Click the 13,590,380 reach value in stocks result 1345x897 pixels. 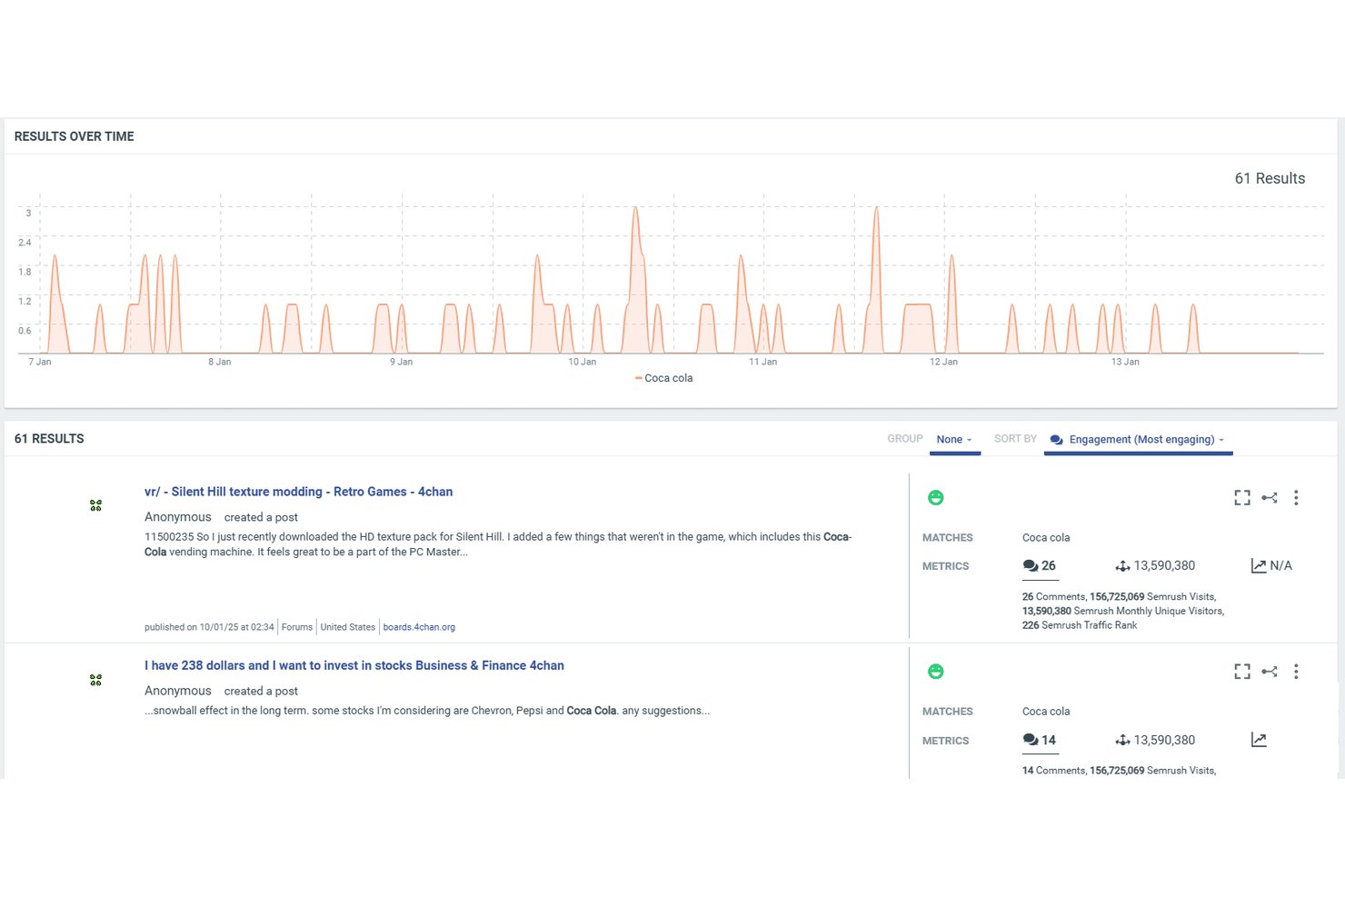pyautogui.click(x=1164, y=740)
